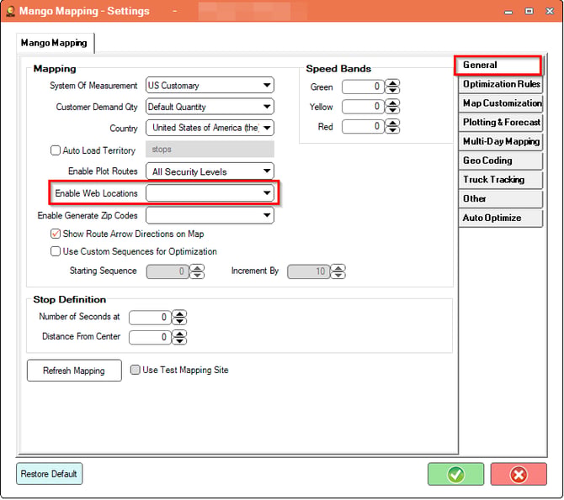This screenshot has width=564, height=500.
Task: Select the Mango Mapping tab
Action: [x=55, y=43]
